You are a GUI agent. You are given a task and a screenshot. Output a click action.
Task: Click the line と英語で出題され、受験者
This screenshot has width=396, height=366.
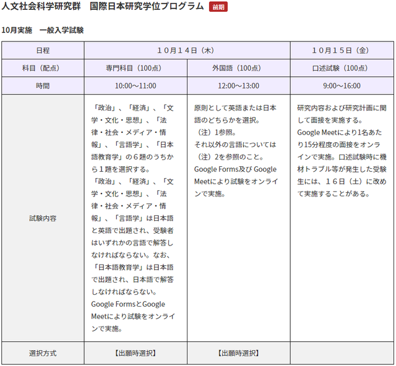(x=132, y=231)
